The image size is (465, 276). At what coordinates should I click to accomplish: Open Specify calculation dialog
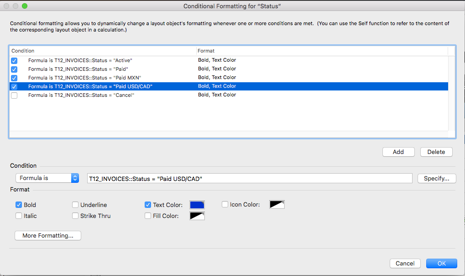tap(437, 178)
